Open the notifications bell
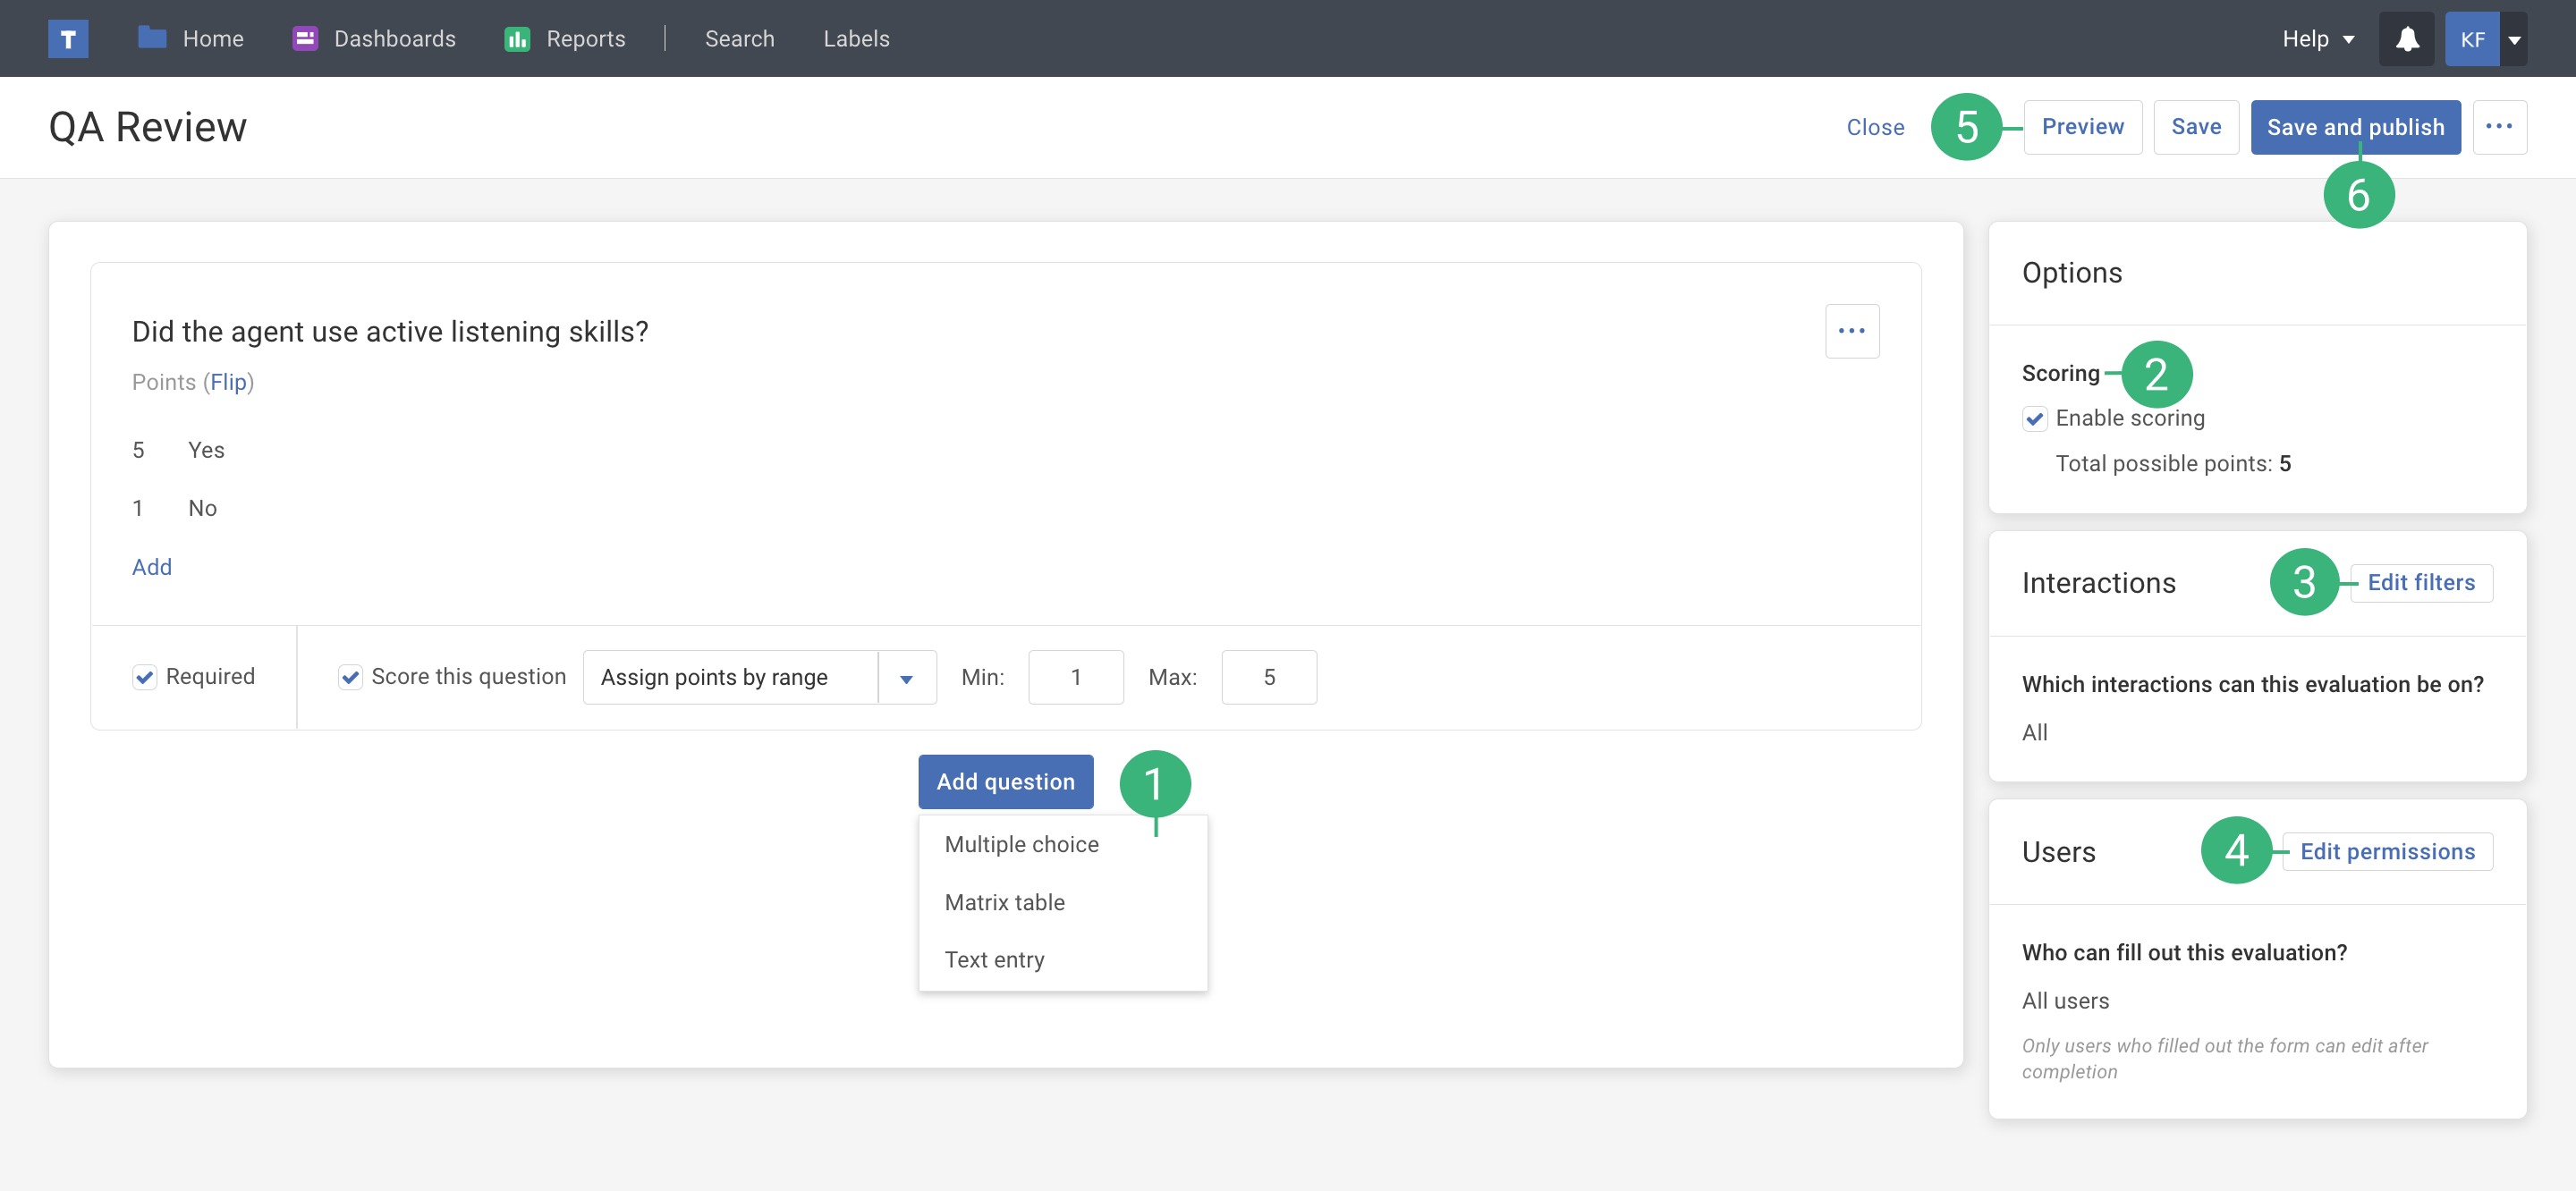2576x1191 pixels. coord(2406,39)
